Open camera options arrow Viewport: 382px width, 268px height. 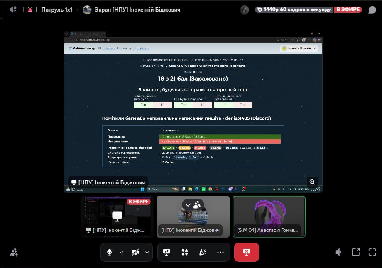point(147,252)
